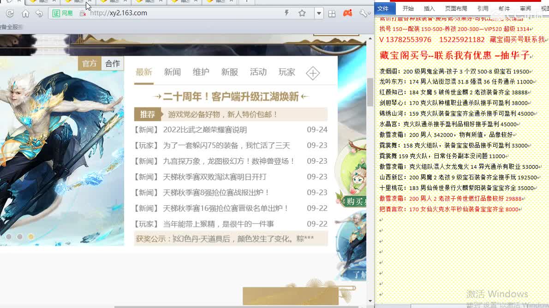Screen dimensions: 549x308
Task: Open the 文件 tab in Word
Action: coord(384,8)
